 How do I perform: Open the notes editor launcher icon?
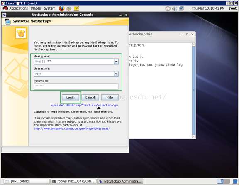pyautogui.click(x=76, y=8)
